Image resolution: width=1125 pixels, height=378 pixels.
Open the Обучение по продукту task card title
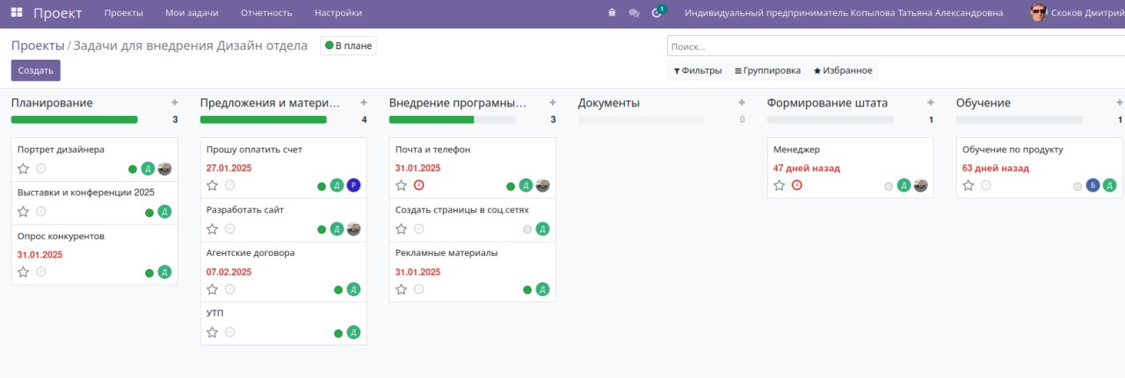[1012, 149]
